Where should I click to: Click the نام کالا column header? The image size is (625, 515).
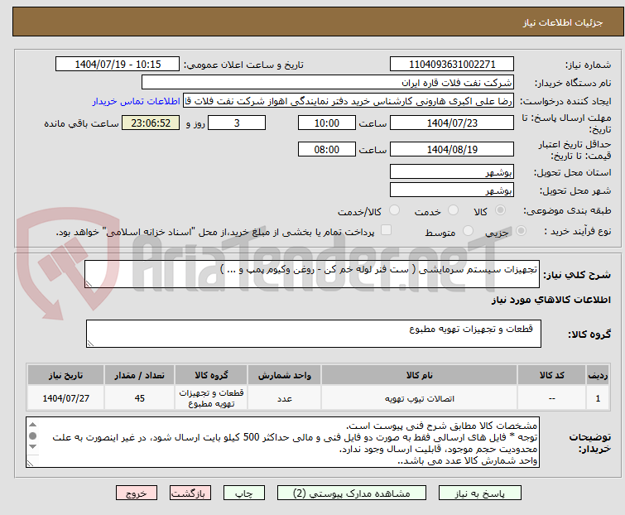coord(420,375)
